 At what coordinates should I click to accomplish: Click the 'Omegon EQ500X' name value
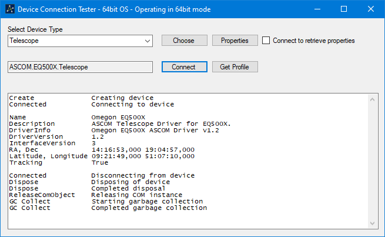point(118,118)
